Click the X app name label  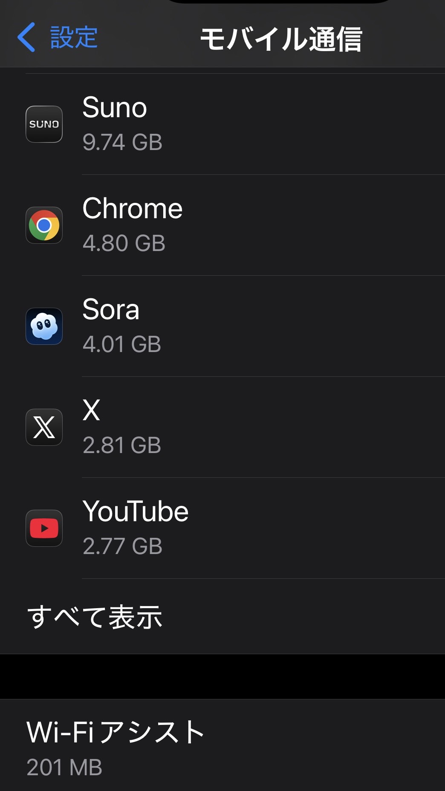[91, 410]
